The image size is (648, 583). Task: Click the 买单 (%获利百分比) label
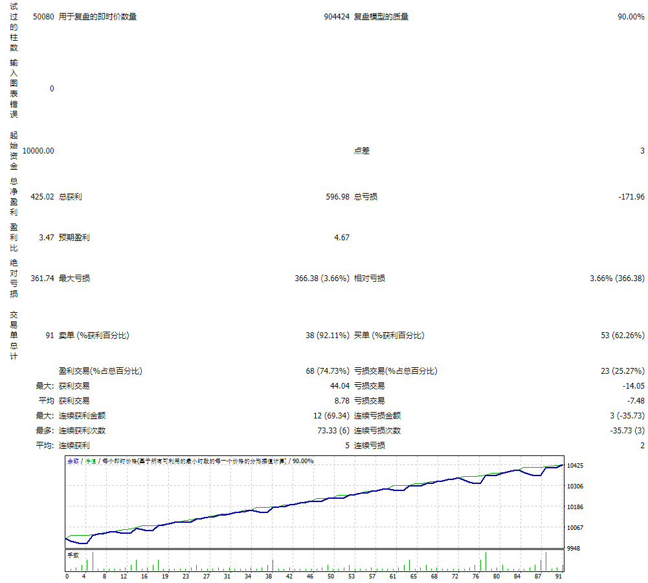[x=389, y=336]
